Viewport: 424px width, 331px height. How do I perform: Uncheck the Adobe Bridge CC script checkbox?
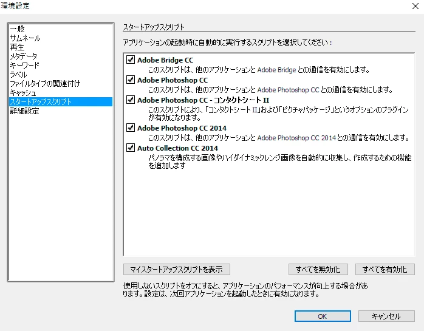pyautogui.click(x=131, y=60)
